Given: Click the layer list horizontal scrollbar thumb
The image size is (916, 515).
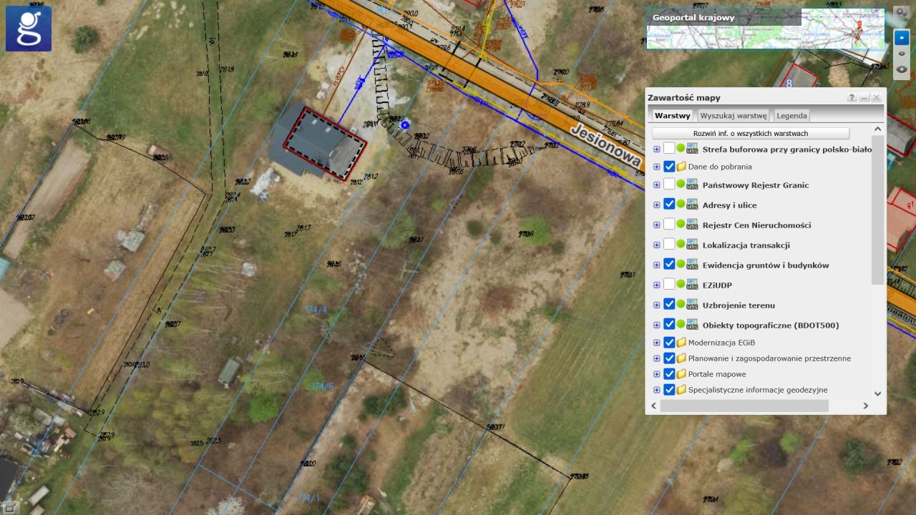Looking at the screenshot, I should (744, 406).
